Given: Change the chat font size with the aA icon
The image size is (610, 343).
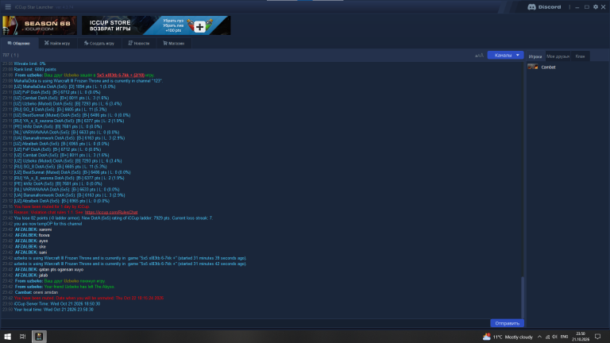Looking at the screenshot, I should coord(479,56).
